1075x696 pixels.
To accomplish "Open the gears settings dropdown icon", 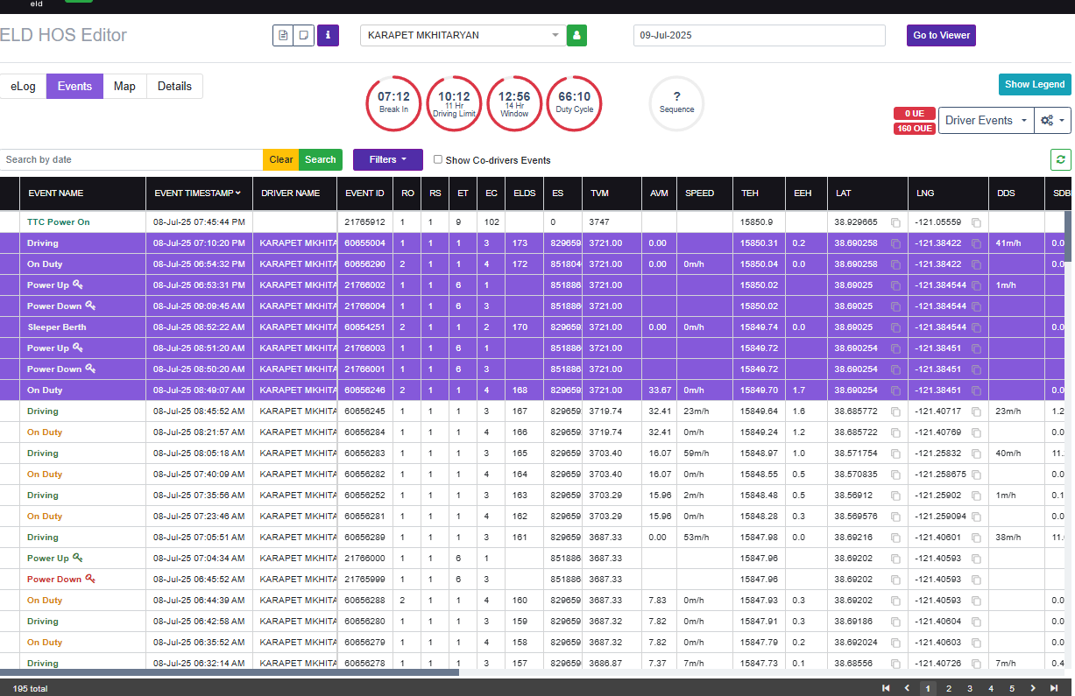I will point(1052,121).
